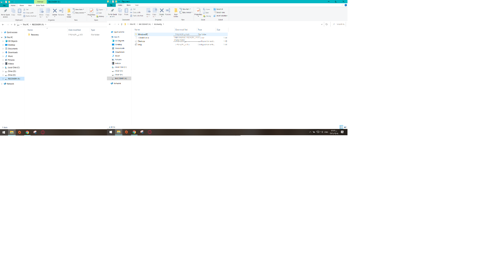The height and width of the screenshot is (271, 481).
Task: Open Copy to dropdown in Recovery window
Action: [155, 13]
